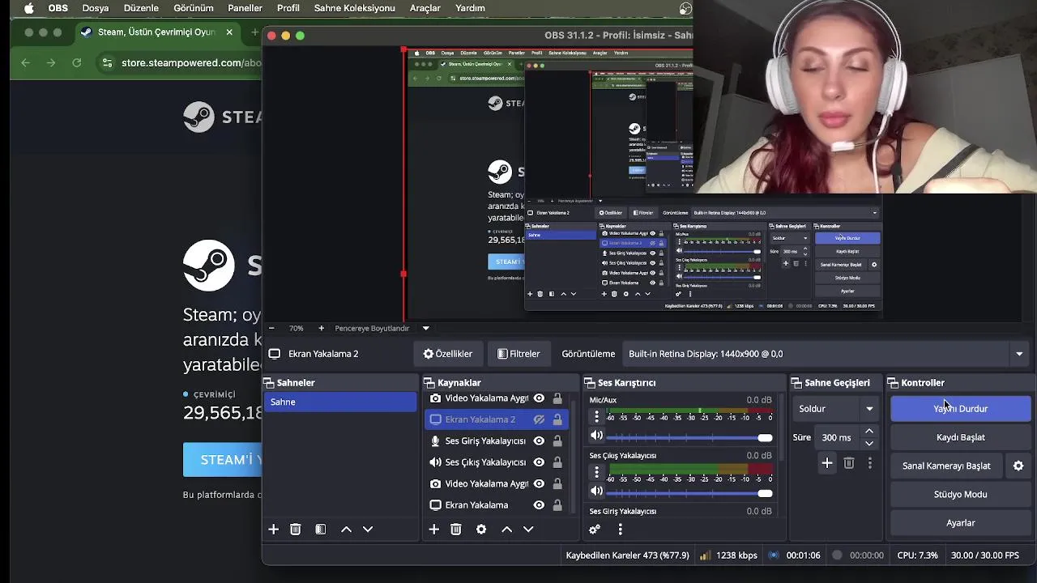Open the Görünüm menu

pos(194,8)
